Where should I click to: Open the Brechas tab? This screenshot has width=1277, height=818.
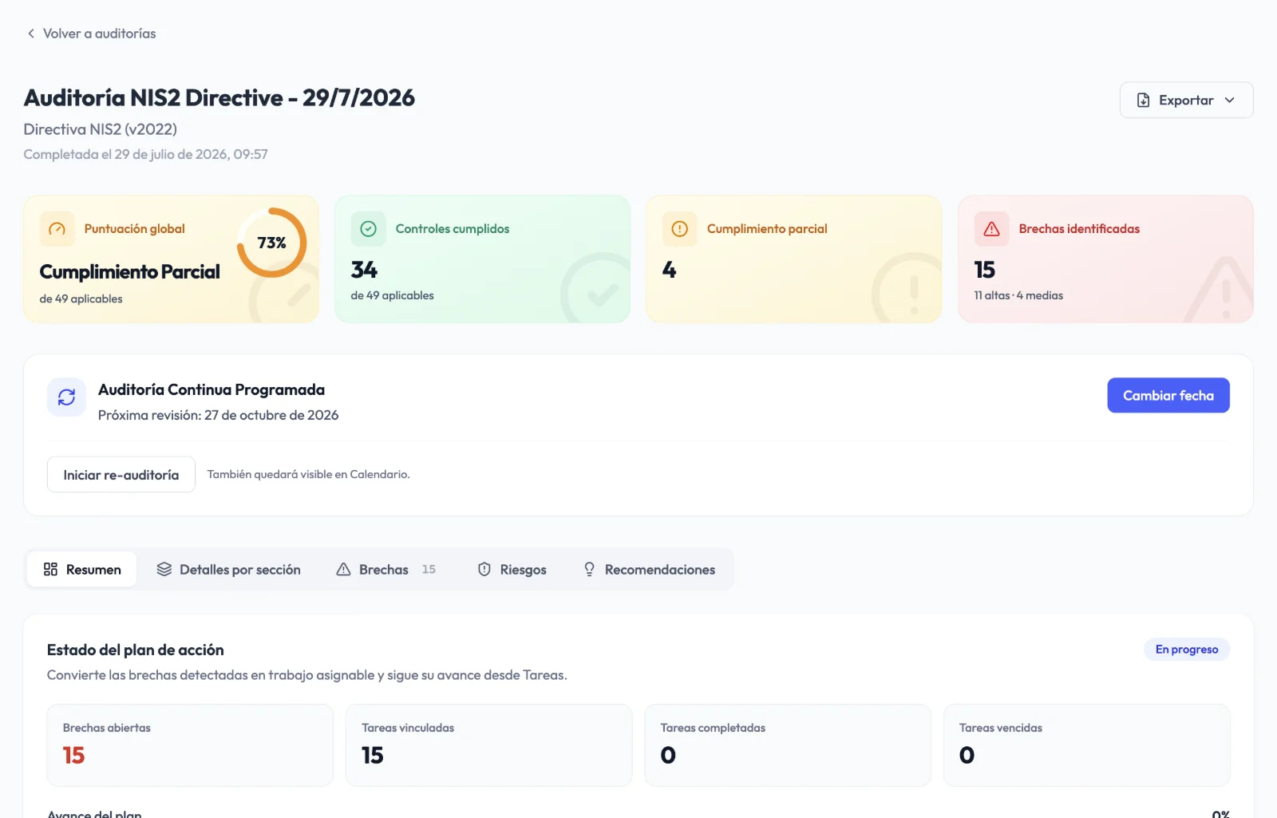point(386,569)
